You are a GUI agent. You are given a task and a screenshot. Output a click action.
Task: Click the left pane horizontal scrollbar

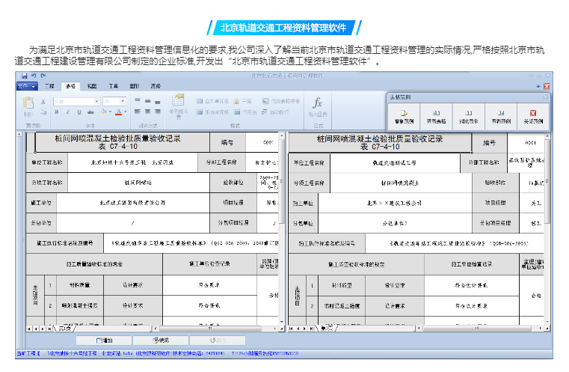(x=216, y=329)
